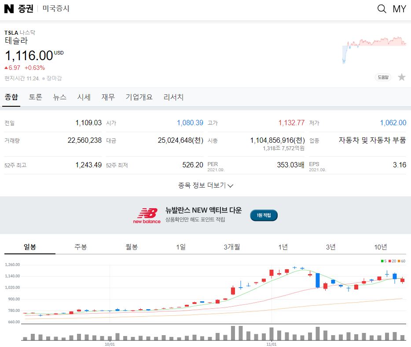Click the TSLA 나스닥 ticker label
This screenshot has width=411, height=347.
point(20,33)
